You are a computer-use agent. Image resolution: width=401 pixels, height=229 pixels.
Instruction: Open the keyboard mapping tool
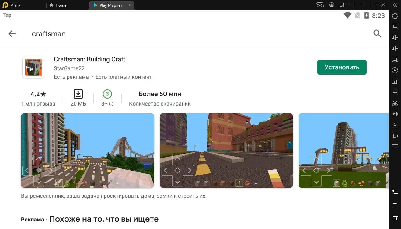395,26
